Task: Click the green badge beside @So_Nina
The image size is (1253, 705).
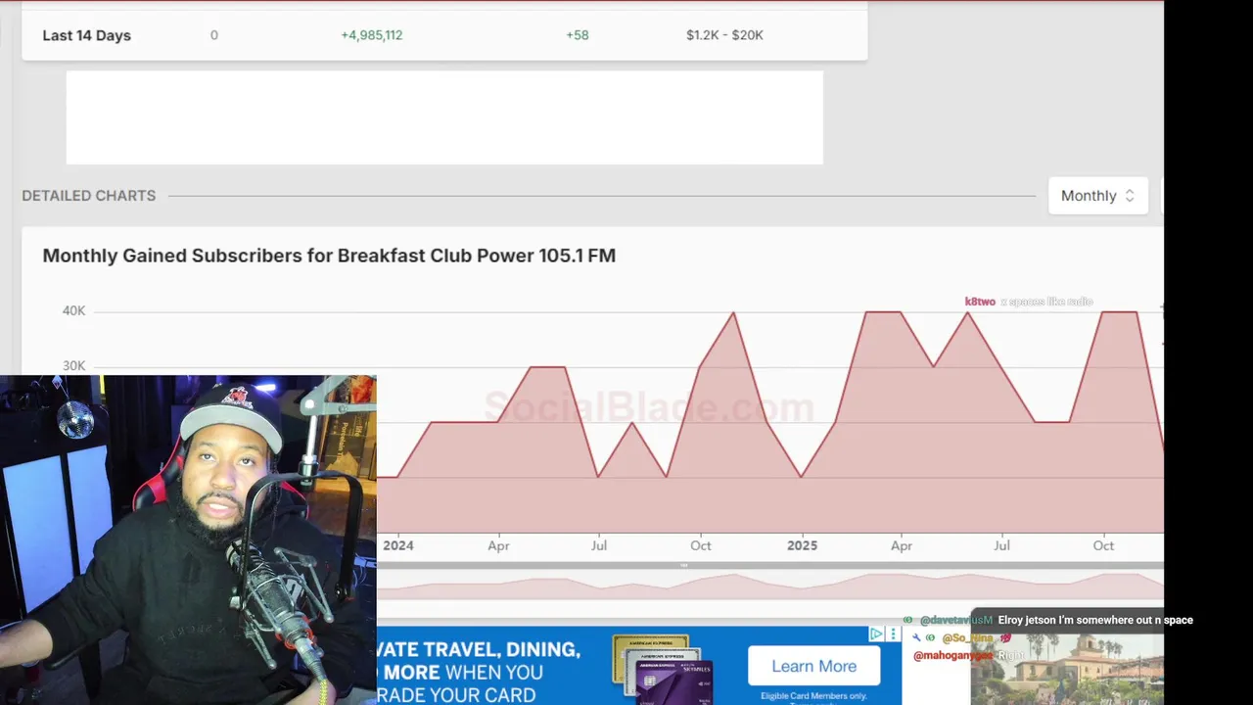Action: tap(931, 637)
